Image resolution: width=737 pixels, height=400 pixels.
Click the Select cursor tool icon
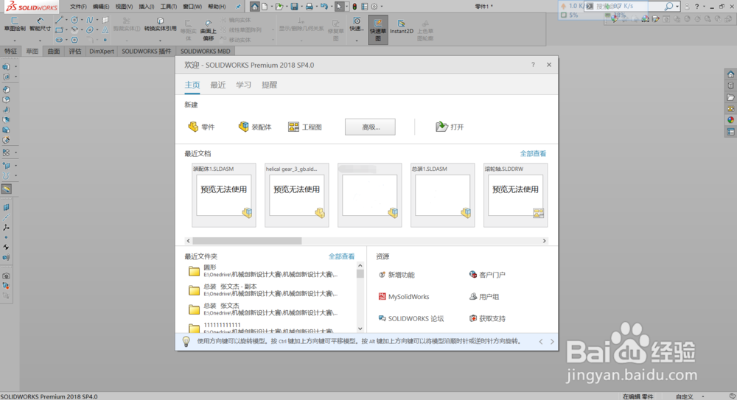[339, 7]
